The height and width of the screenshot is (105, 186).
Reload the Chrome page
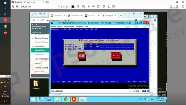pyautogui.click(x=42, y=20)
